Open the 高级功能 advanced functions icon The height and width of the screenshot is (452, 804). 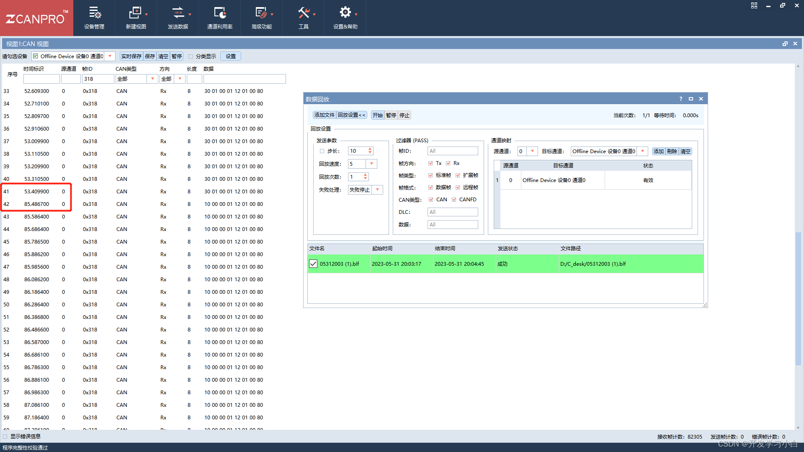click(261, 13)
